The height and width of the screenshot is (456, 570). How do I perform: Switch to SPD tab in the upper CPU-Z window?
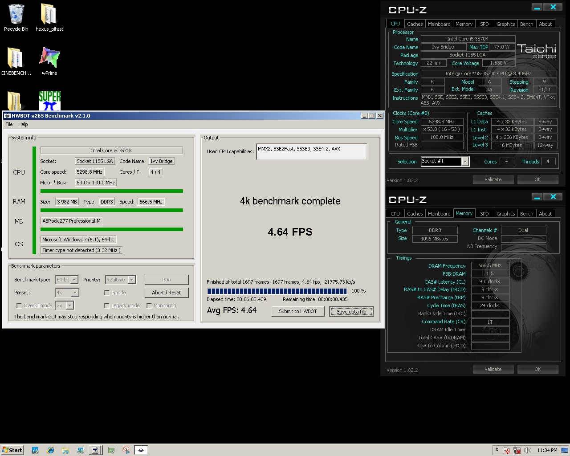pos(484,24)
